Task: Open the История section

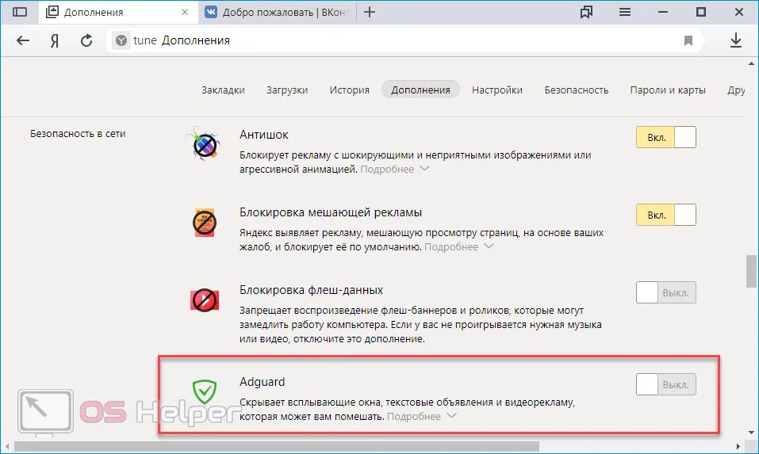Action: click(350, 90)
